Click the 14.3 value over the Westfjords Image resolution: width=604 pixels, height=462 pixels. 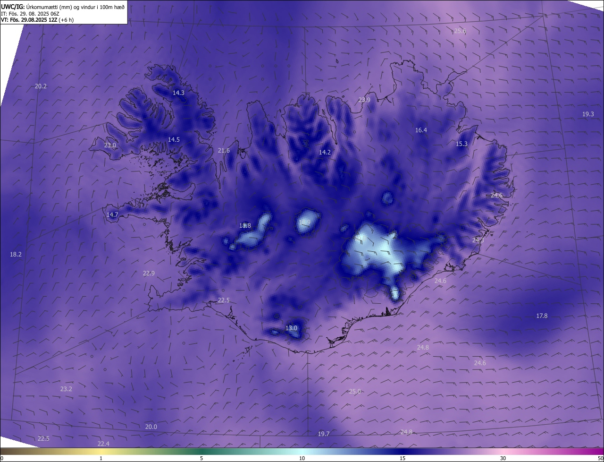tap(178, 93)
